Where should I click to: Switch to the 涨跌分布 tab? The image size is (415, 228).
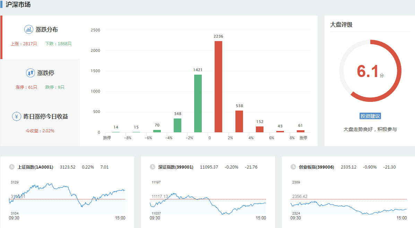[x=46, y=30]
